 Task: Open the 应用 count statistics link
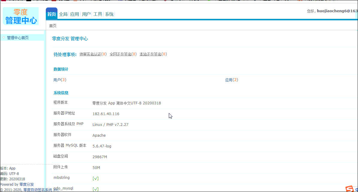[x=232, y=80]
